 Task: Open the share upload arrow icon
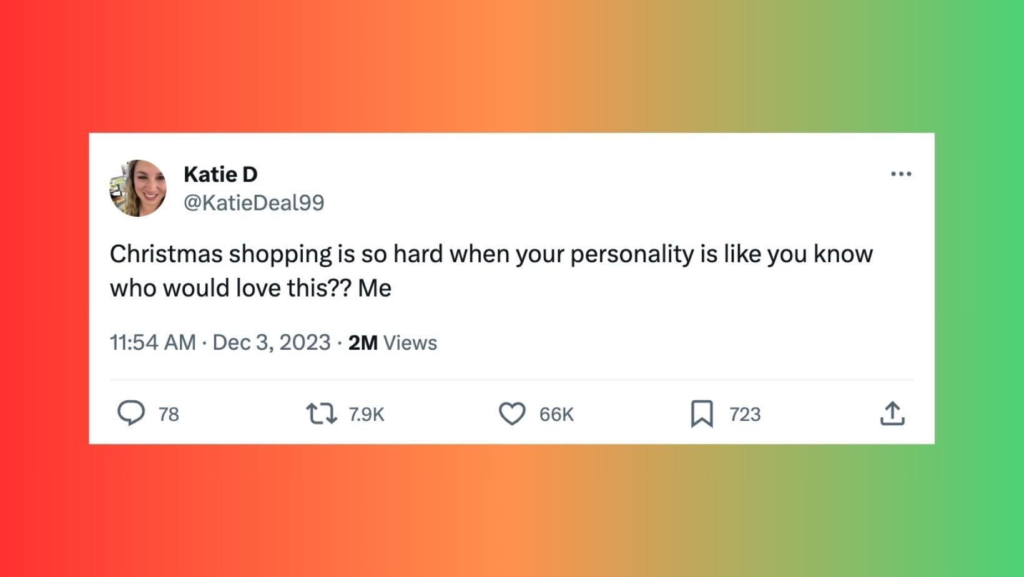coord(892,413)
